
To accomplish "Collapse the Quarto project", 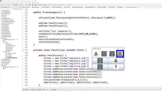I will pos(1,38).
